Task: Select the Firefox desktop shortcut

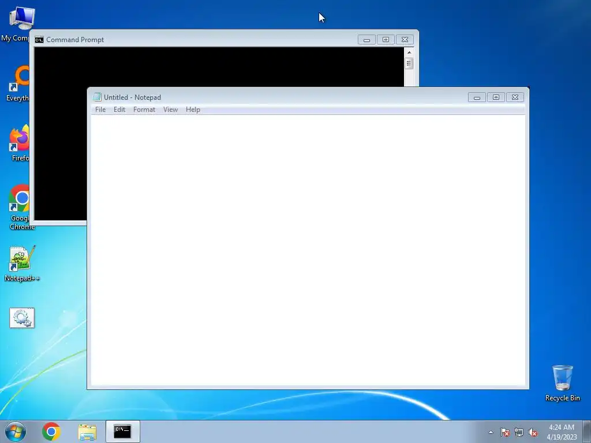Action: (x=19, y=143)
